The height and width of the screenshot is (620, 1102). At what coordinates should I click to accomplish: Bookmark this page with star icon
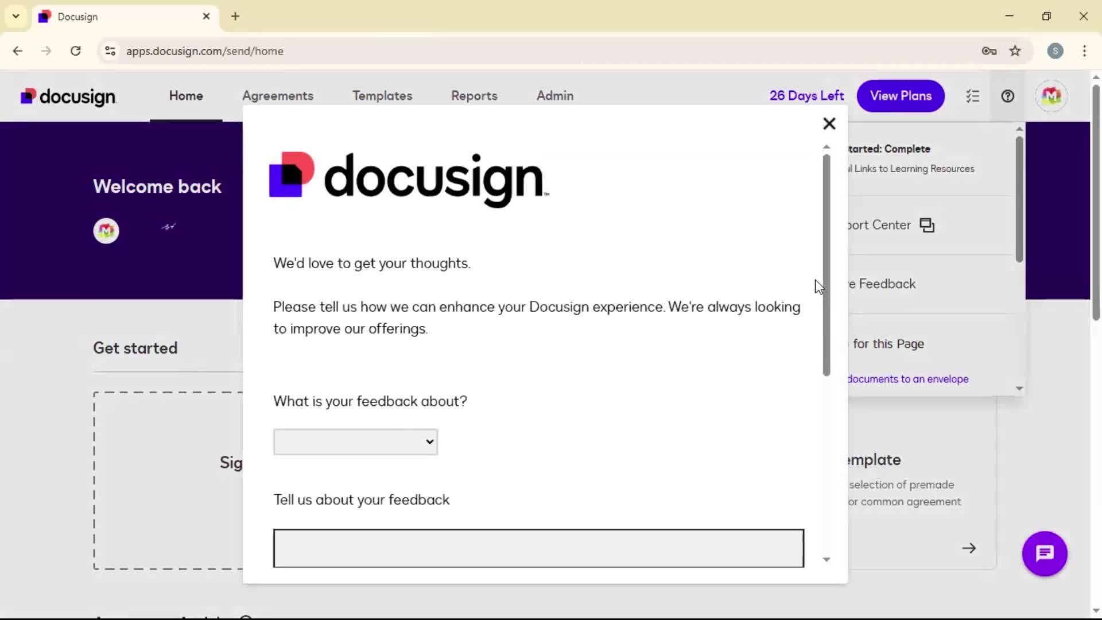point(1015,51)
